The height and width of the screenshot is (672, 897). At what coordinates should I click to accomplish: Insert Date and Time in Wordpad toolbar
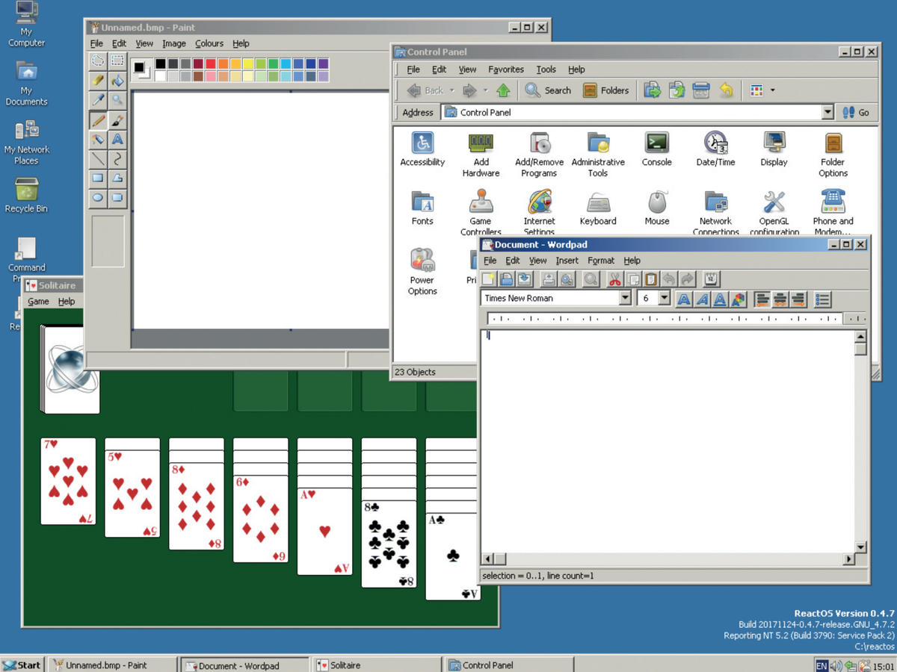(x=712, y=279)
